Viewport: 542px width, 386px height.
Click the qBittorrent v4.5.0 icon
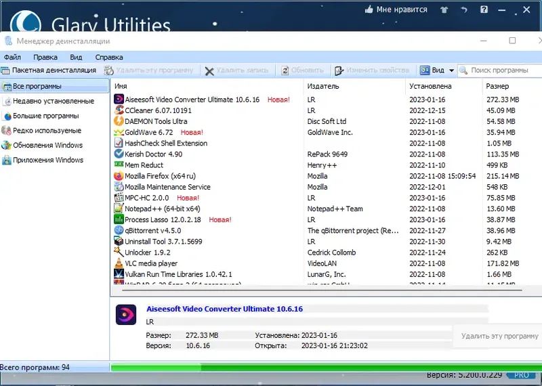(119, 230)
